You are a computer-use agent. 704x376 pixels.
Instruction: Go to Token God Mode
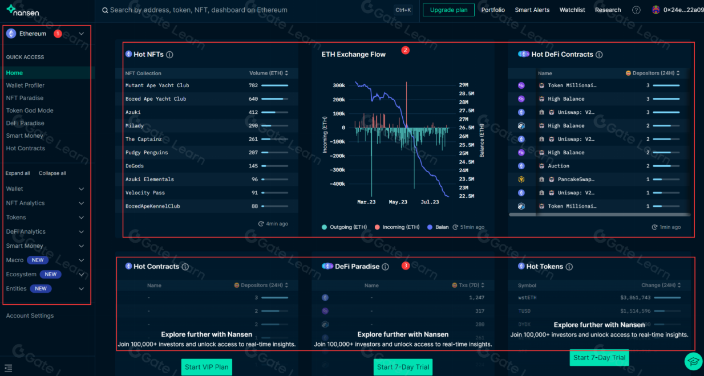[30, 111]
